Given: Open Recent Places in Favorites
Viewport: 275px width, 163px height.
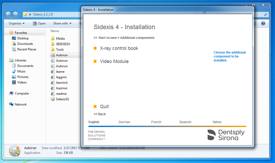Looking at the screenshot, I should (27, 49).
